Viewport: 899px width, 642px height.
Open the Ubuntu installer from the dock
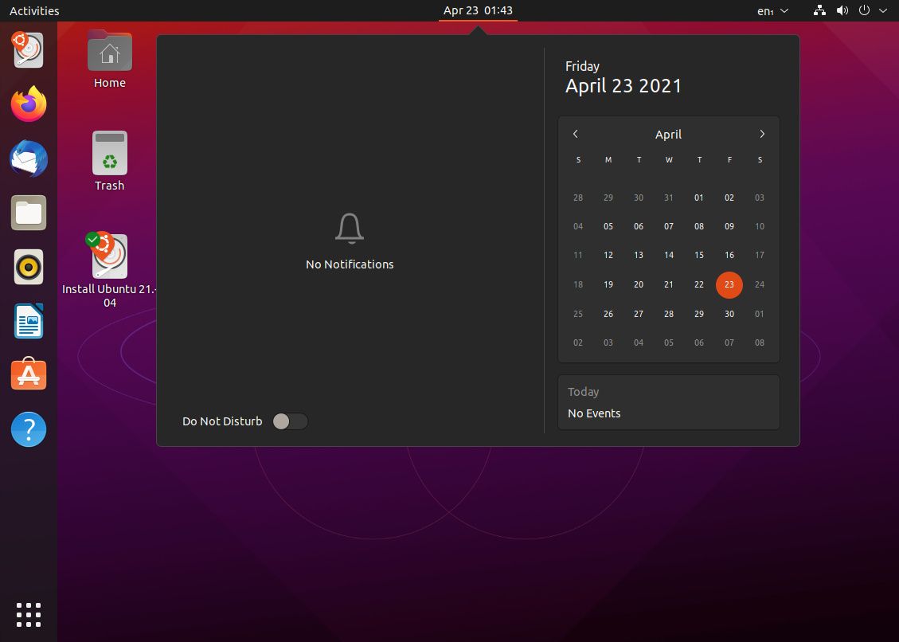point(28,50)
